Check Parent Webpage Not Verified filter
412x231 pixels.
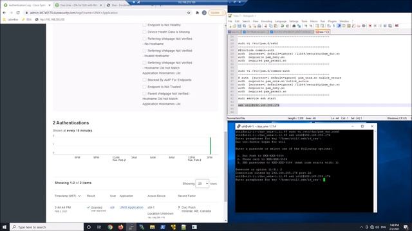(144, 94)
